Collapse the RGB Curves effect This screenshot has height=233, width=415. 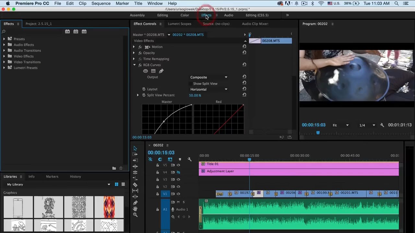(134, 65)
